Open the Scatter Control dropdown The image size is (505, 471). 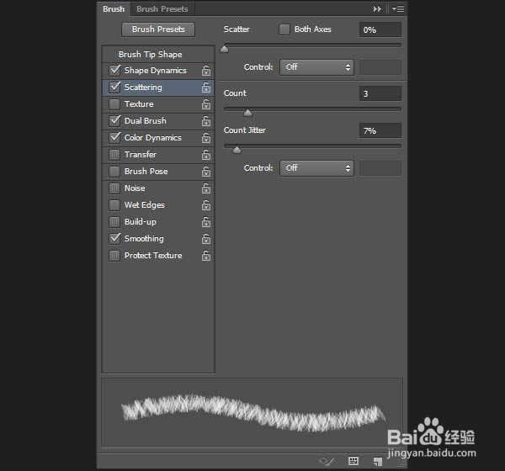(317, 67)
